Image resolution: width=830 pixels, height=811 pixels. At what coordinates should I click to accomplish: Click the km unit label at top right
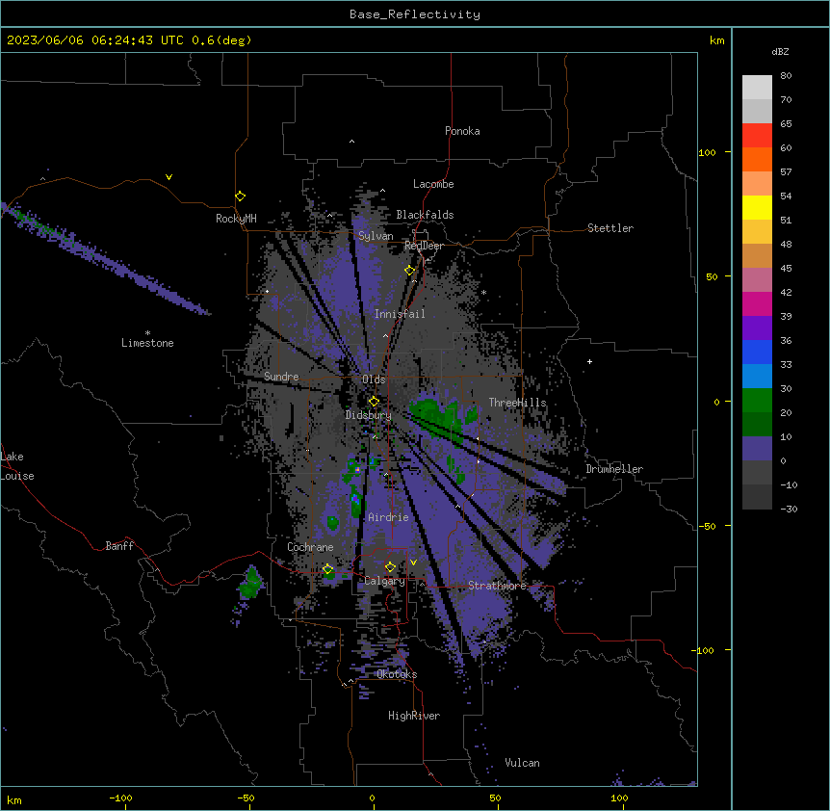point(716,40)
